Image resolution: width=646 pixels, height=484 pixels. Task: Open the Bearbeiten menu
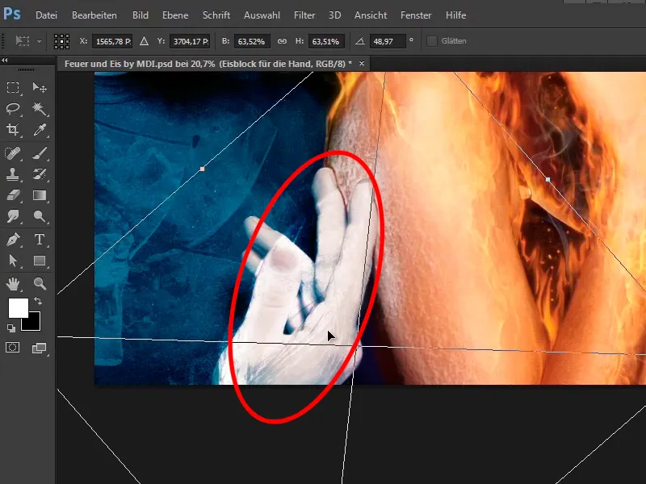(x=94, y=15)
